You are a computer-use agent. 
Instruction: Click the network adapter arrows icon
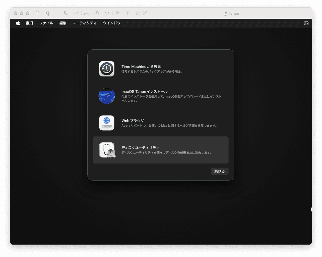pos(76,13)
